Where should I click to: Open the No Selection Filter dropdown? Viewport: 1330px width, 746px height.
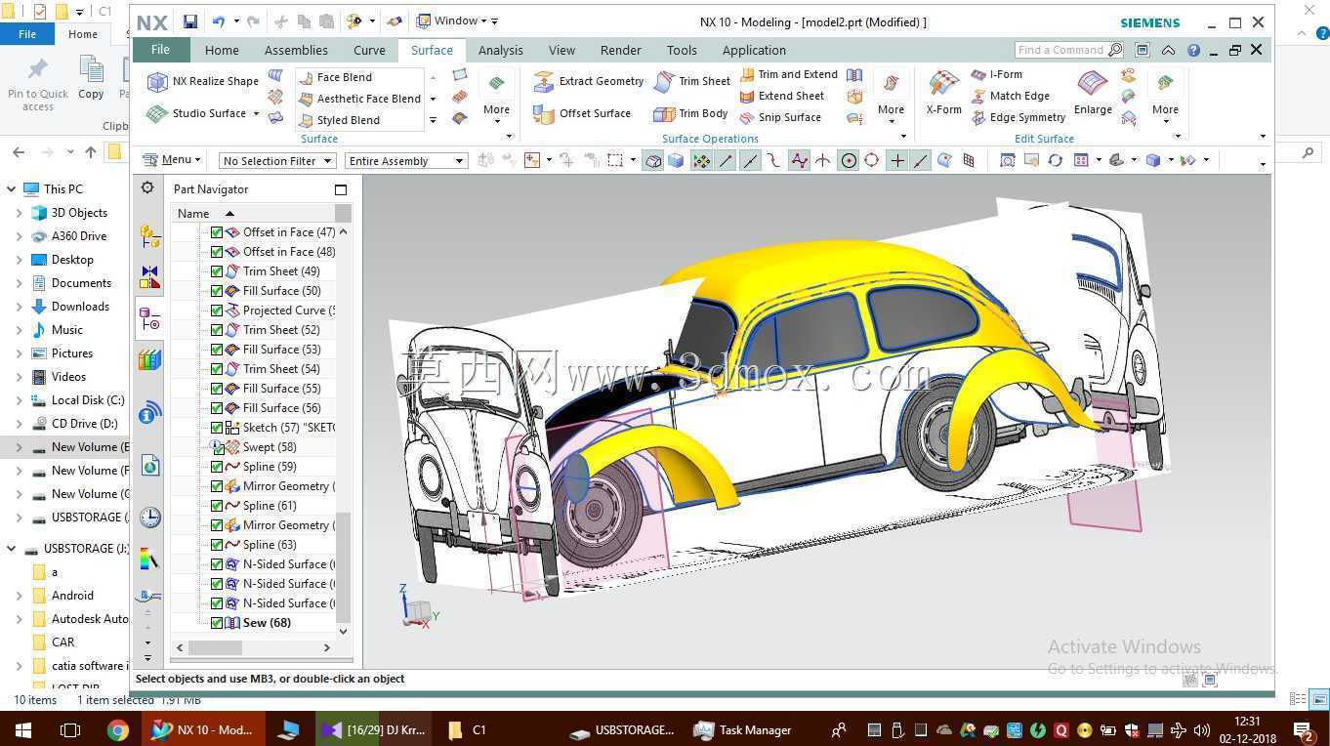click(277, 161)
